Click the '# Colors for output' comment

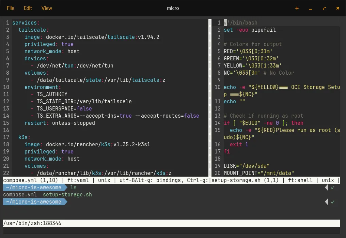pyautogui.click(x=253, y=44)
